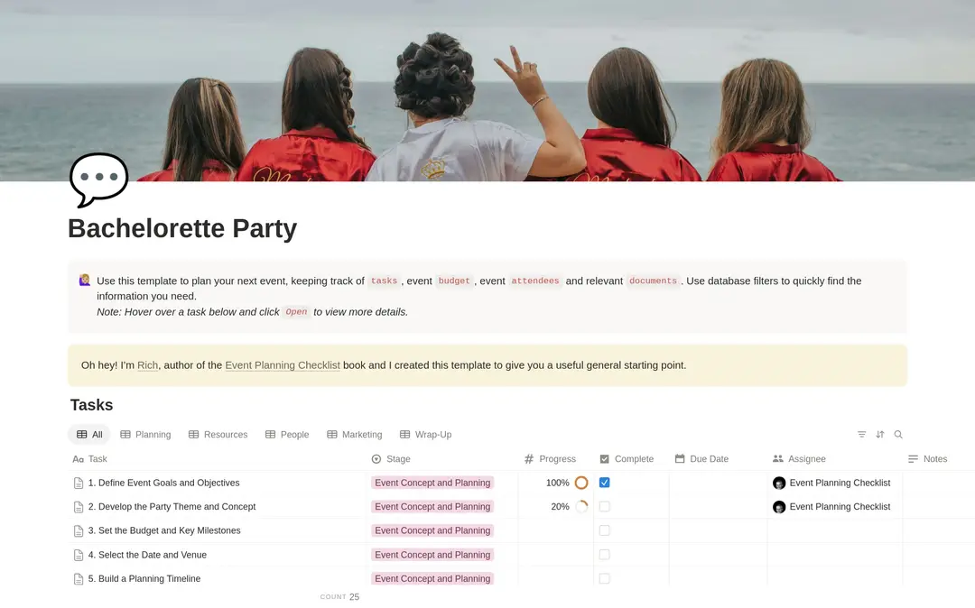Click the sort arrows icon
Viewport: 975px width, 608px height.
pyautogui.click(x=880, y=435)
